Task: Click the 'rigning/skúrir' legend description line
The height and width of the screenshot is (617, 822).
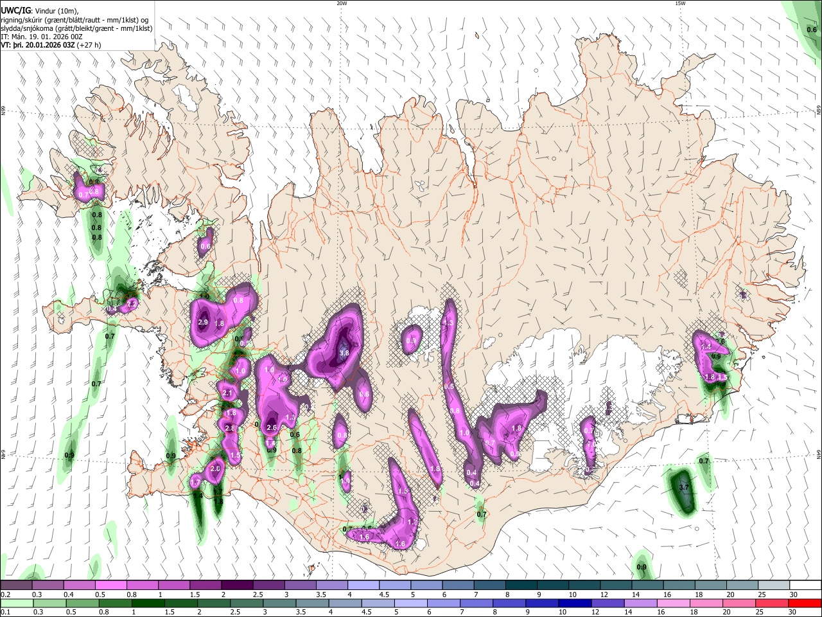Action: tap(74, 19)
